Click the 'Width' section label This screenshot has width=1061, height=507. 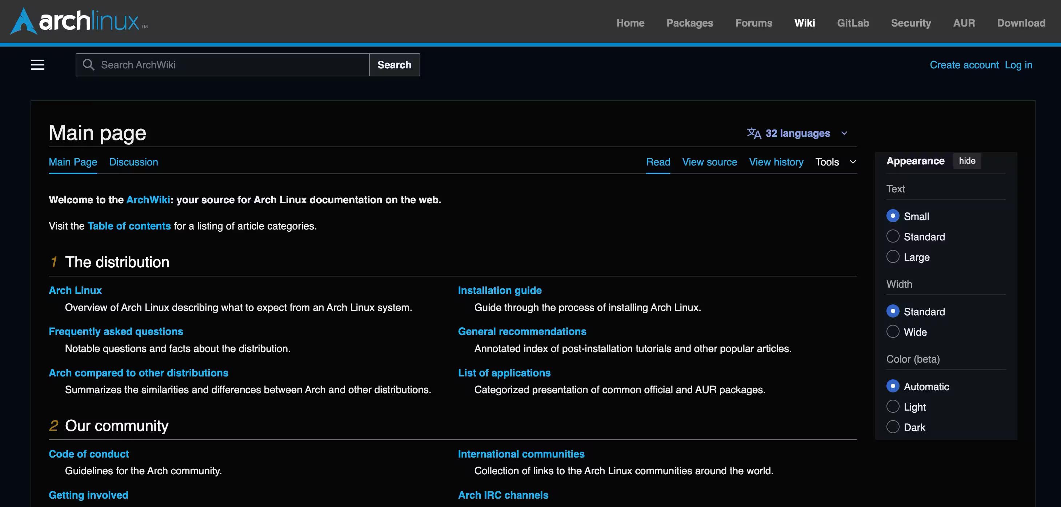click(x=899, y=284)
